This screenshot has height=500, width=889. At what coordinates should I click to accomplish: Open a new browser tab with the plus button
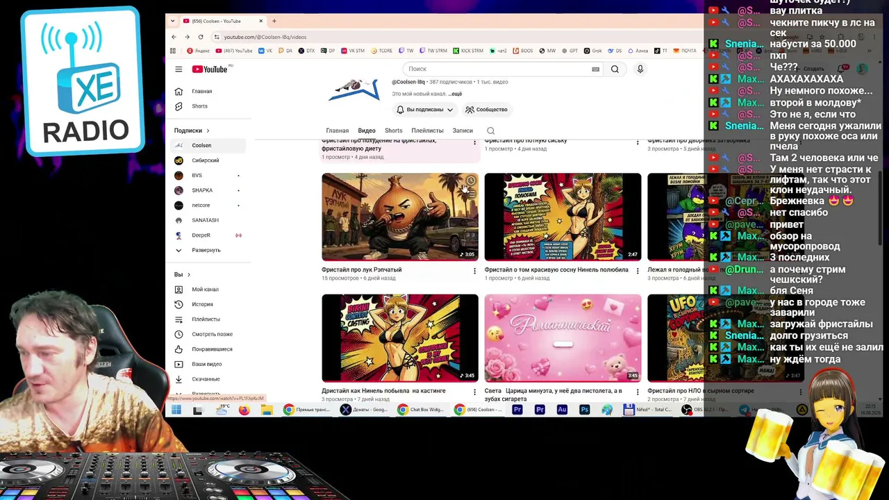point(274,21)
